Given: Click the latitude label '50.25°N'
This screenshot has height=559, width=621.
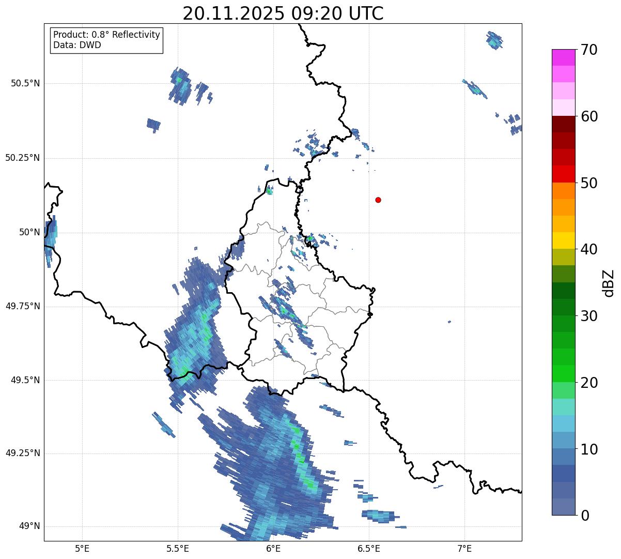Looking at the screenshot, I should 22,158.
